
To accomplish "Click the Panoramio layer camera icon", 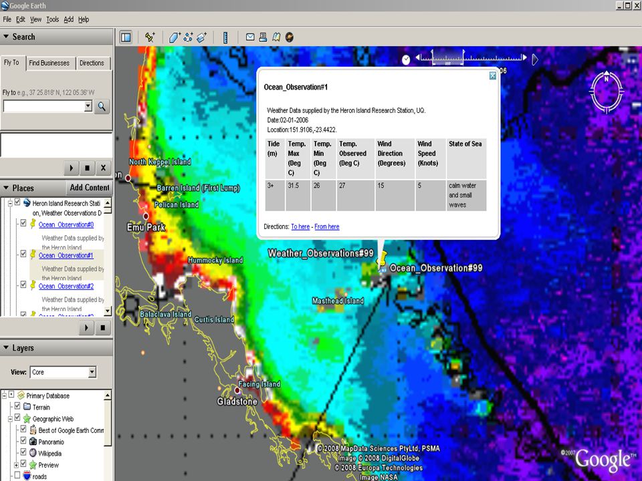I will (33, 442).
